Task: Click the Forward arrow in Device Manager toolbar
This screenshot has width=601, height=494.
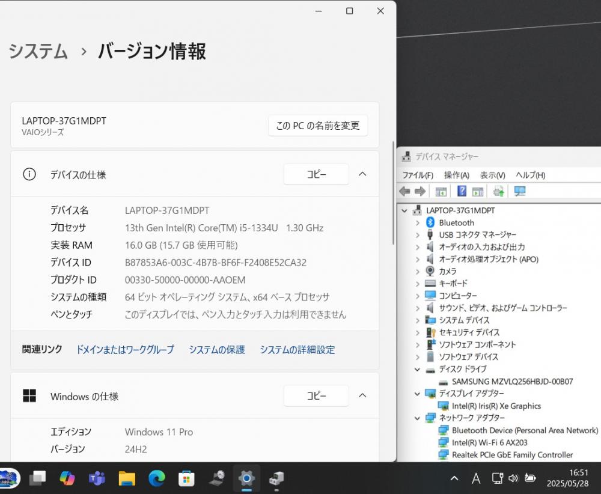Action: [x=420, y=191]
